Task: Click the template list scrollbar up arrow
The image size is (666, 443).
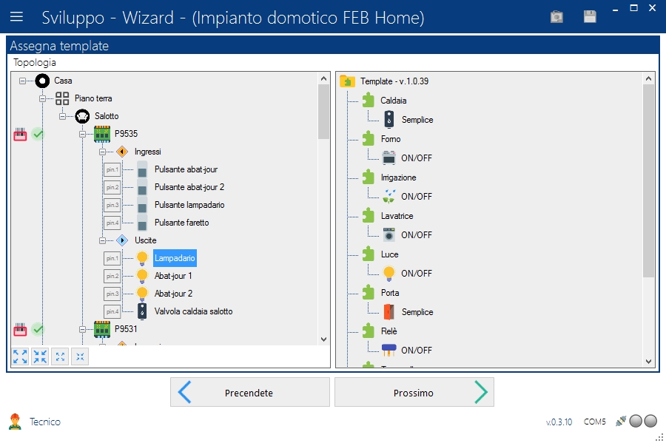Action: click(648, 78)
